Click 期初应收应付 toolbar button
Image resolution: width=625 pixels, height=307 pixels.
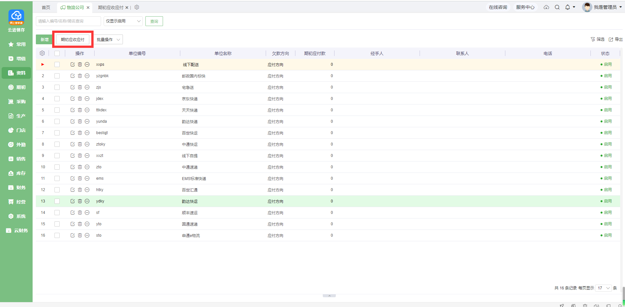(x=73, y=39)
